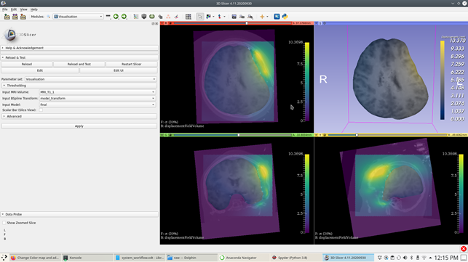Open the Python interactor icon

point(285,17)
